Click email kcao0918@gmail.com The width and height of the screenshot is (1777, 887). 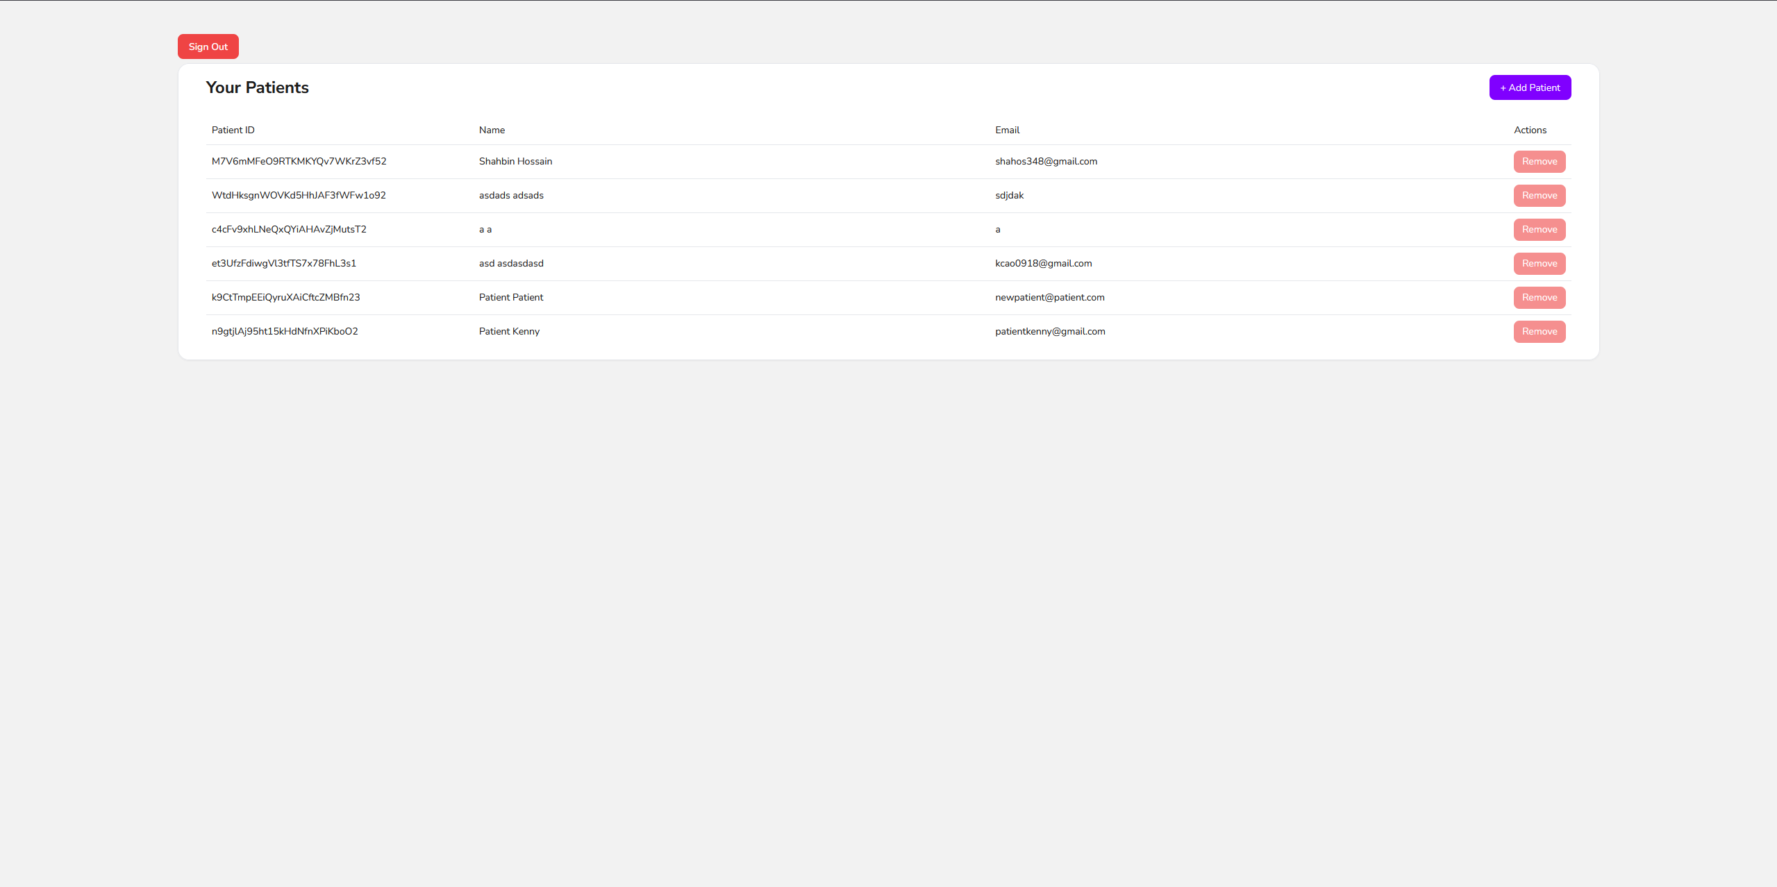(1043, 263)
